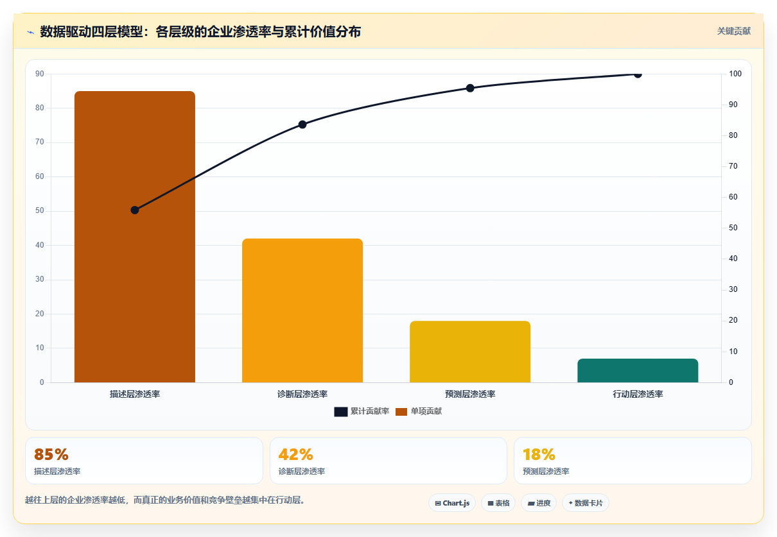Click the 关键贡献 label in header
Viewport: 777px width, 537px height.
click(x=734, y=31)
